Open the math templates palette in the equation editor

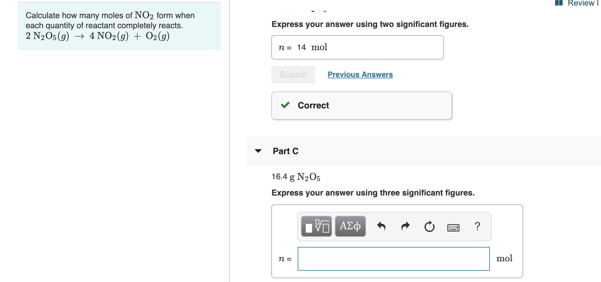[316, 226]
